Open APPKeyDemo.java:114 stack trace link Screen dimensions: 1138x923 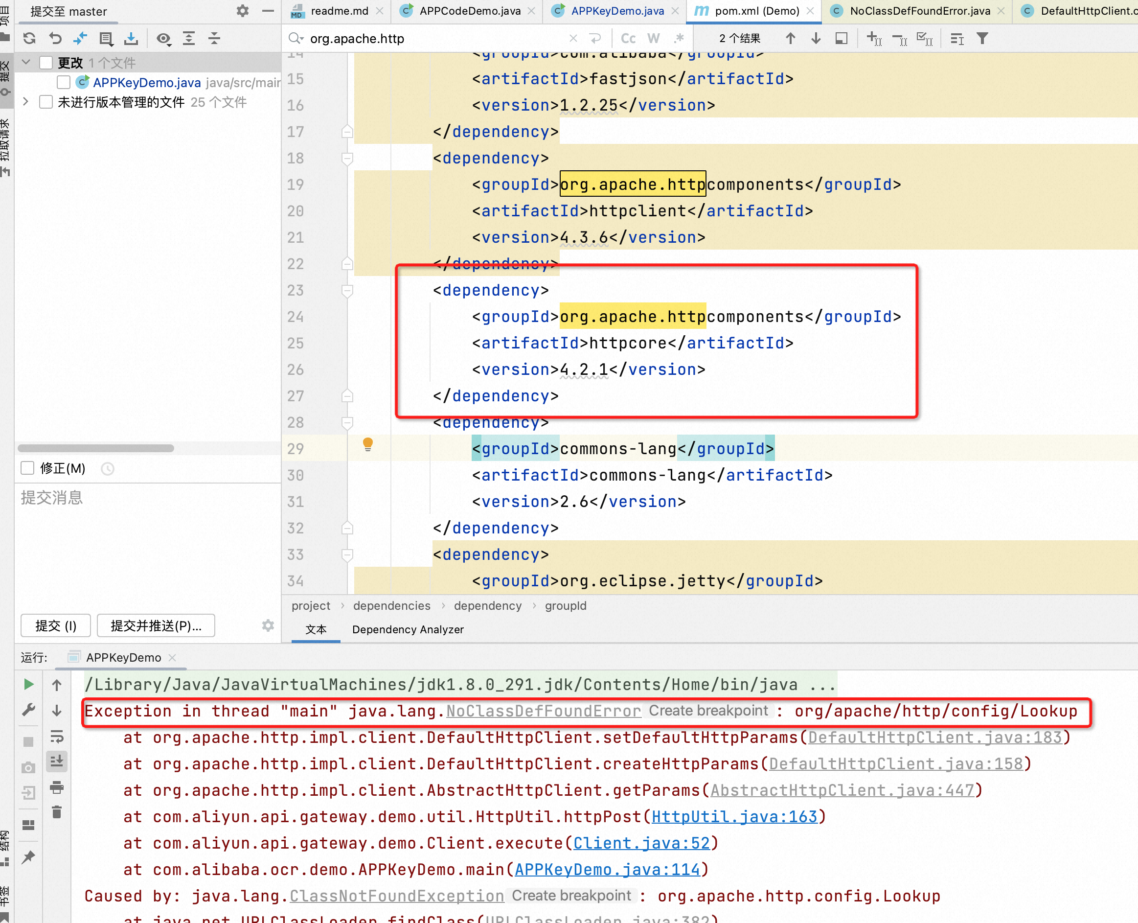[x=607, y=869]
